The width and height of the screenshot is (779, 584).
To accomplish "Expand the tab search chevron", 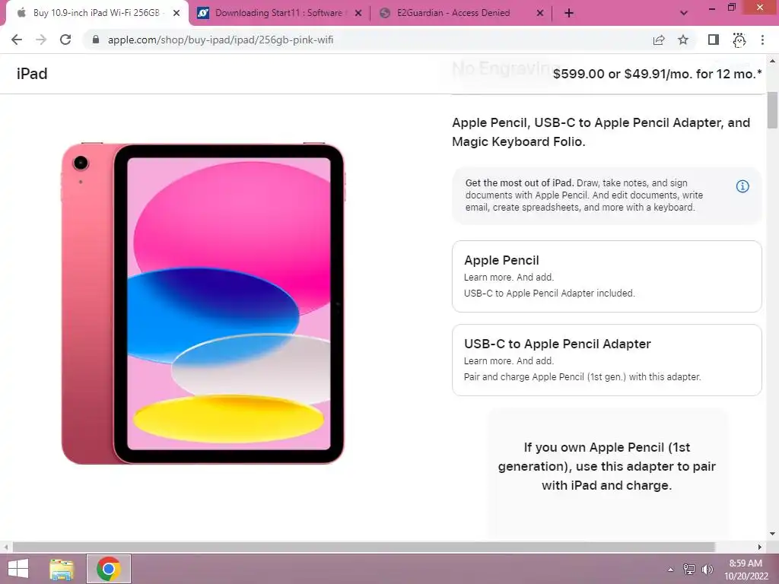I will [684, 13].
